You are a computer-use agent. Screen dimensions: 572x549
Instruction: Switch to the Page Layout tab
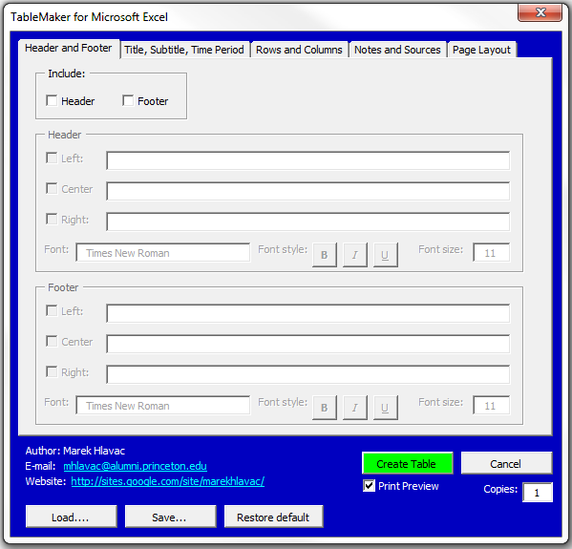482,50
